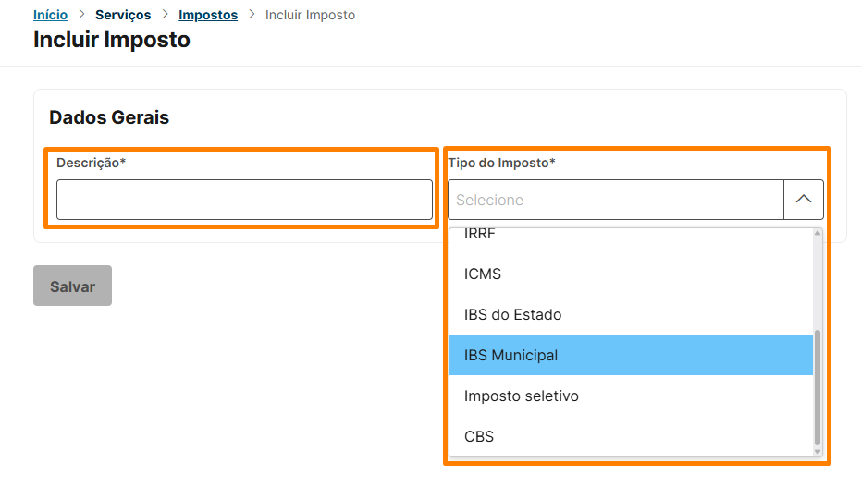The width and height of the screenshot is (861, 499).
Task: Collapse the Tipo do Imposto chevron arrow
Action: tap(803, 200)
